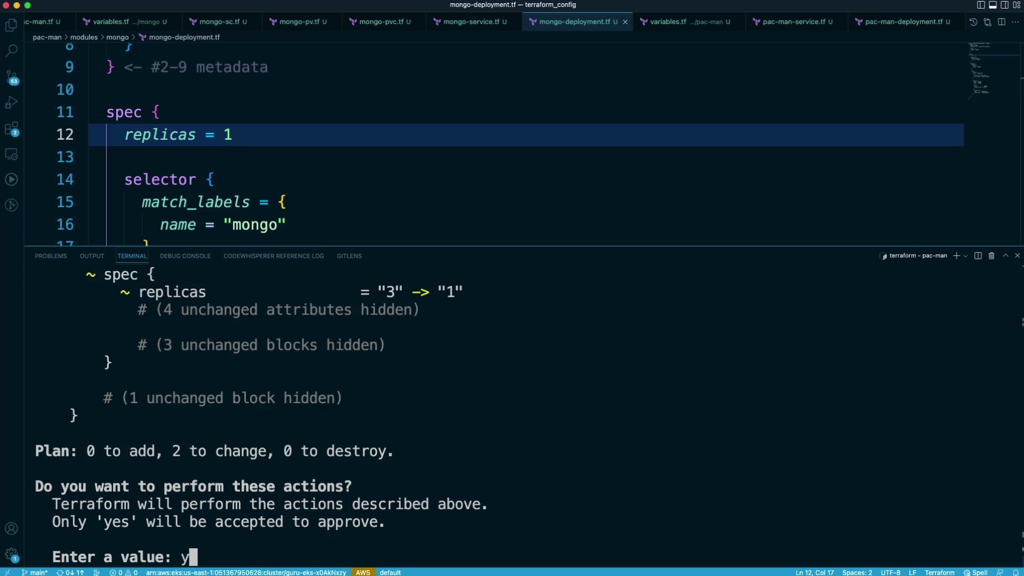This screenshot has height=576, width=1024.
Task: Switch to the Problems panel tab
Action: (x=51, y=256)
